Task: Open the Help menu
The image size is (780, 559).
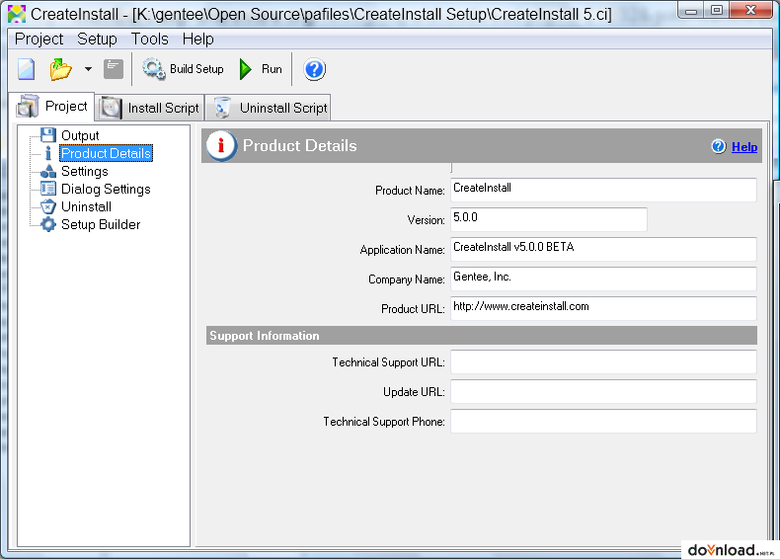Action: pos(198,39)
